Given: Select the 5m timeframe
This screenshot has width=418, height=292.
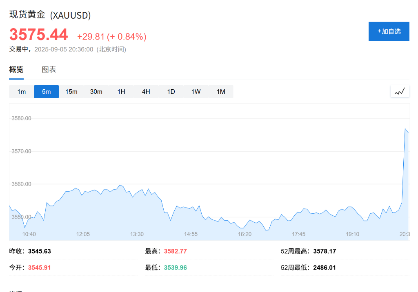Looking at the screenshot, I should [46, 92].
